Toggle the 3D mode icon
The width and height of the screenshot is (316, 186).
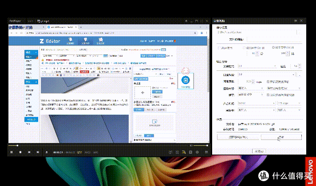pos(177,152)
